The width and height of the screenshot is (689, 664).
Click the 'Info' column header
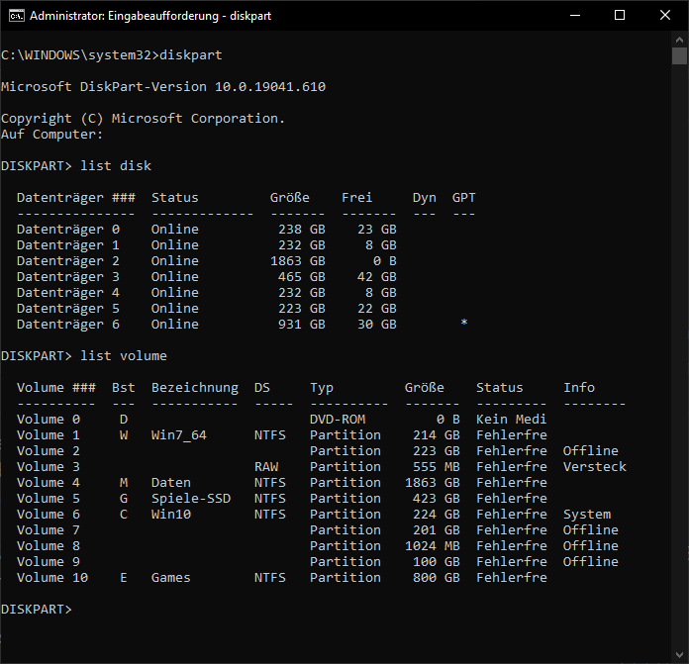click(579, 387)
